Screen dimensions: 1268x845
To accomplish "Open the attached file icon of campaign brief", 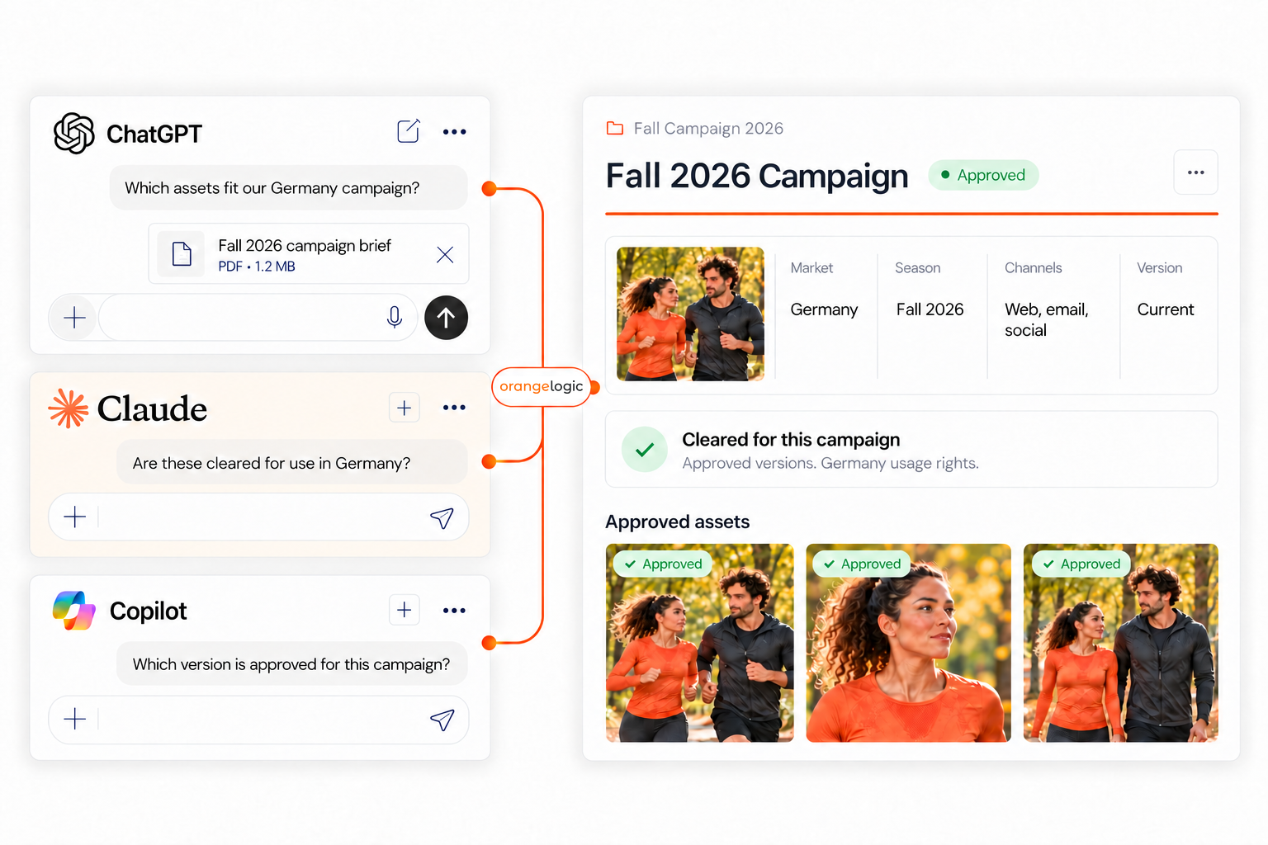I will [182, 253].
